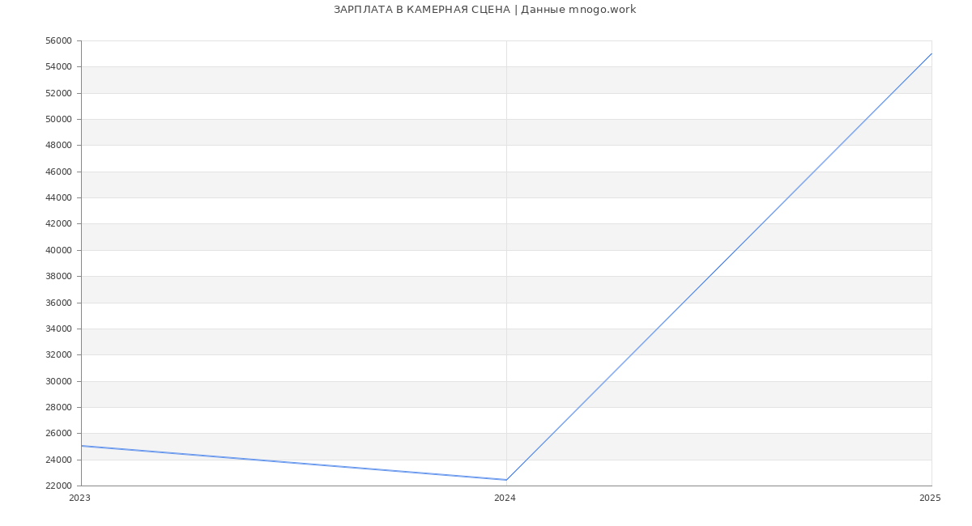Click the 46000 y-axis label

(x=58, y=172)
